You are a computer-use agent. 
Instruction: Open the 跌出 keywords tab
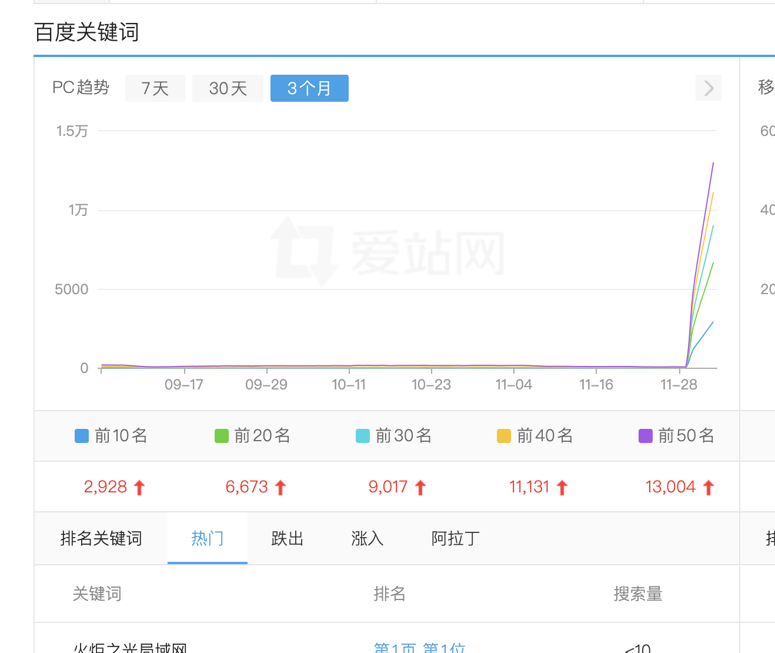coord(288,538)
